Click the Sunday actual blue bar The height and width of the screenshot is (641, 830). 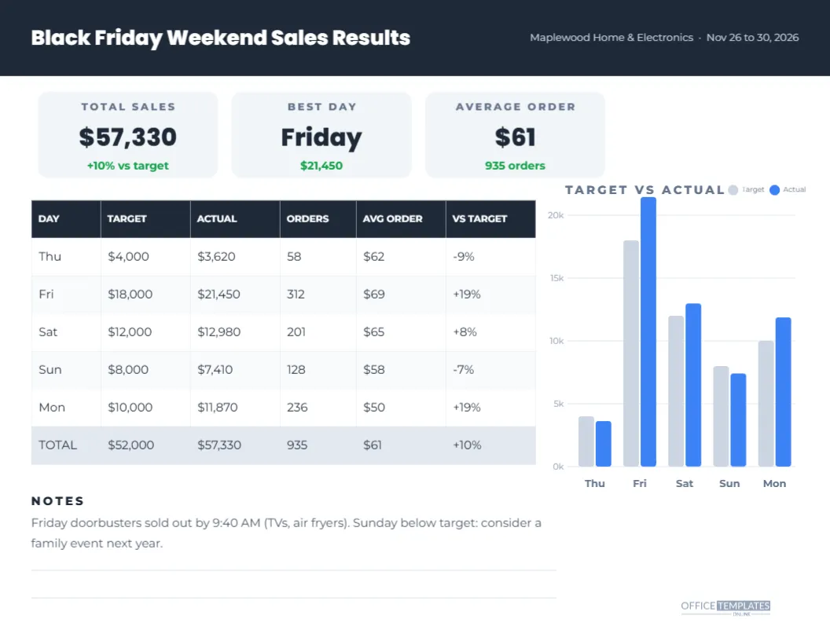pyautogui.click(x=738, y=420)
